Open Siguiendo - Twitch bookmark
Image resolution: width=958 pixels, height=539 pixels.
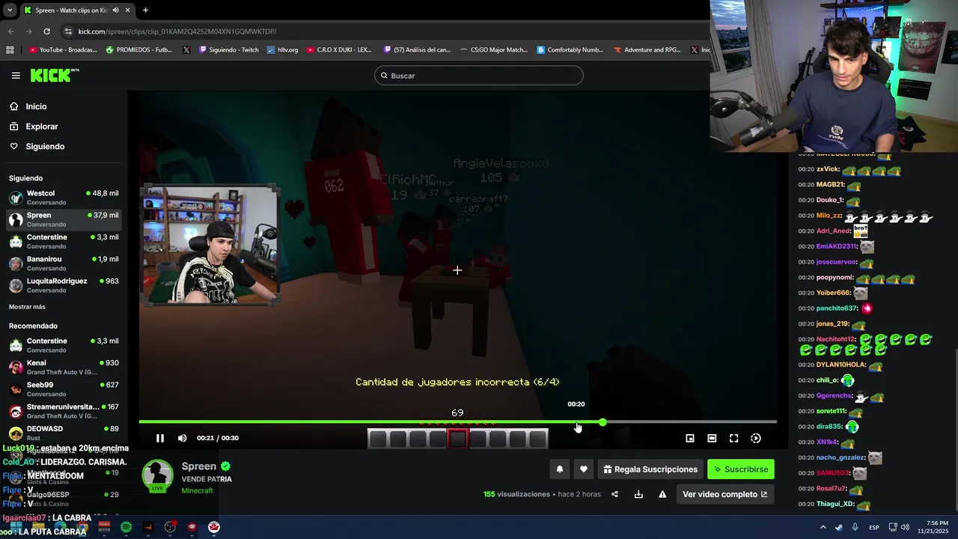(x=228, y=50)
